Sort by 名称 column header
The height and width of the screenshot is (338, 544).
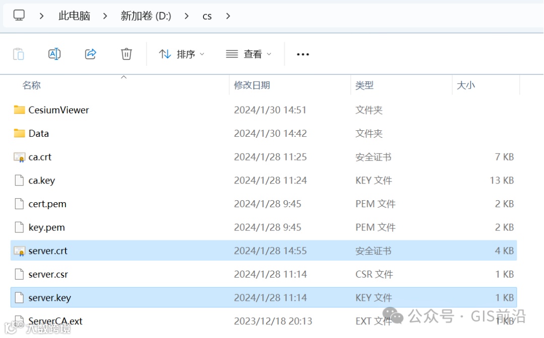(32, 85)
